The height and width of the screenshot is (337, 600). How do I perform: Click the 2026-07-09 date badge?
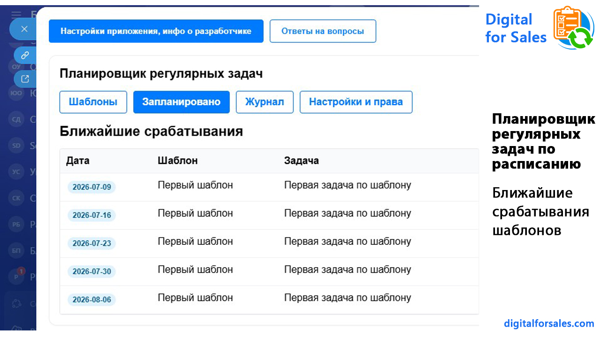pos(92,187)
